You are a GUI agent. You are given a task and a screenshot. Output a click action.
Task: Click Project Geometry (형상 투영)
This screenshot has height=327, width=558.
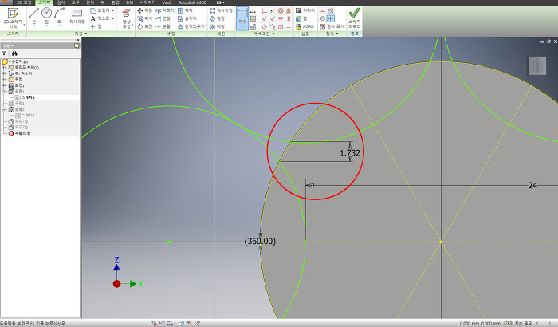[x=126, y=18]
